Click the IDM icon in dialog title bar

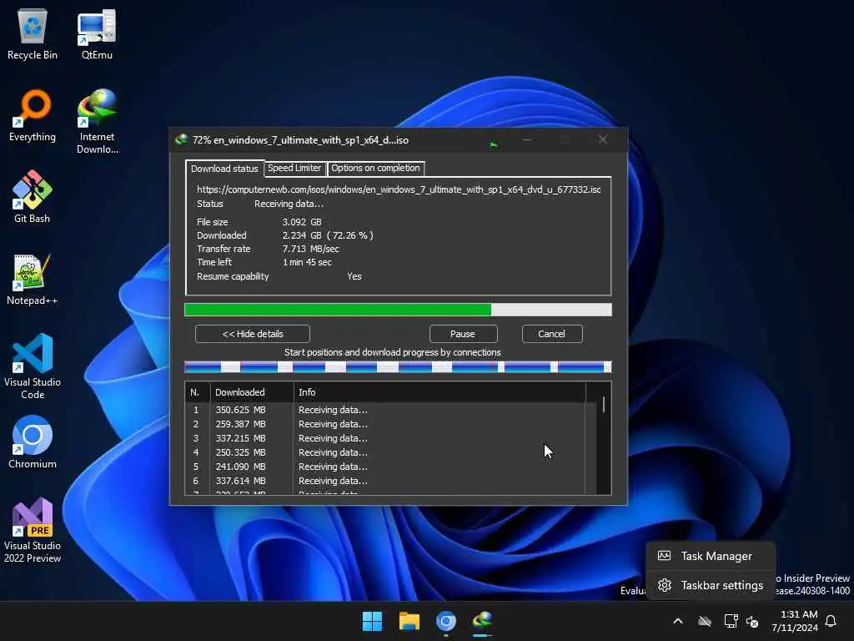pyautogui.click(x=181, y=139)
